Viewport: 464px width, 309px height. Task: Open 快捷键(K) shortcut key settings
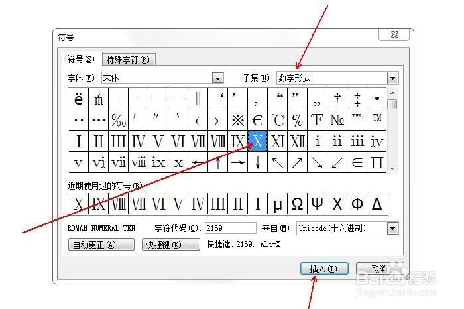coord(171,245)
